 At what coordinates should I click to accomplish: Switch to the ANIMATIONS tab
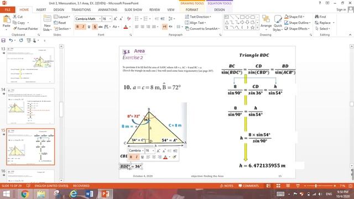tap(107, 10)
